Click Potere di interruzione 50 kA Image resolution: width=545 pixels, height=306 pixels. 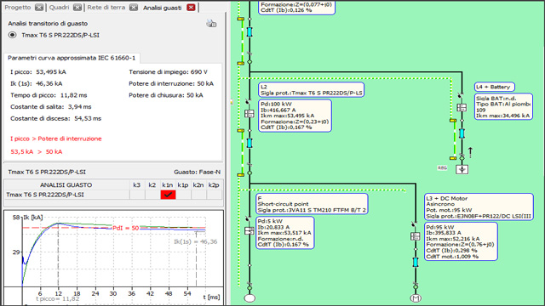click(171, 83)
